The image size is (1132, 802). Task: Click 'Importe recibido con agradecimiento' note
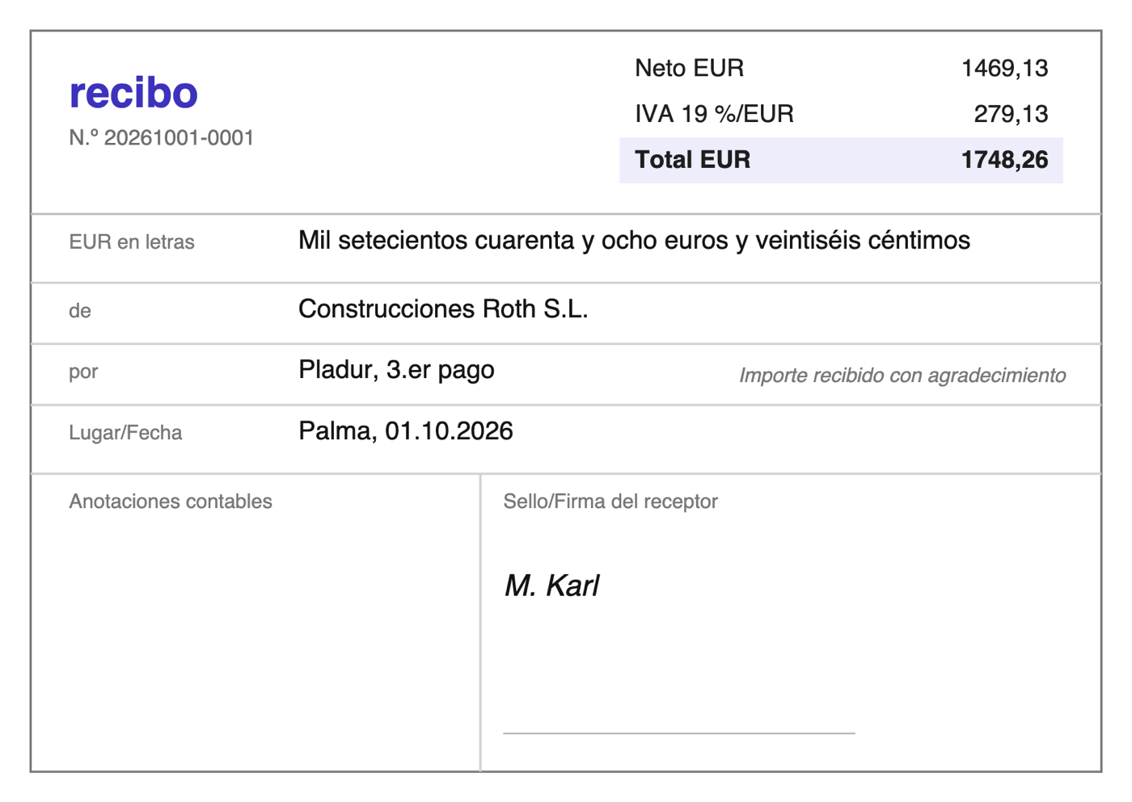[x=902, y=376]
